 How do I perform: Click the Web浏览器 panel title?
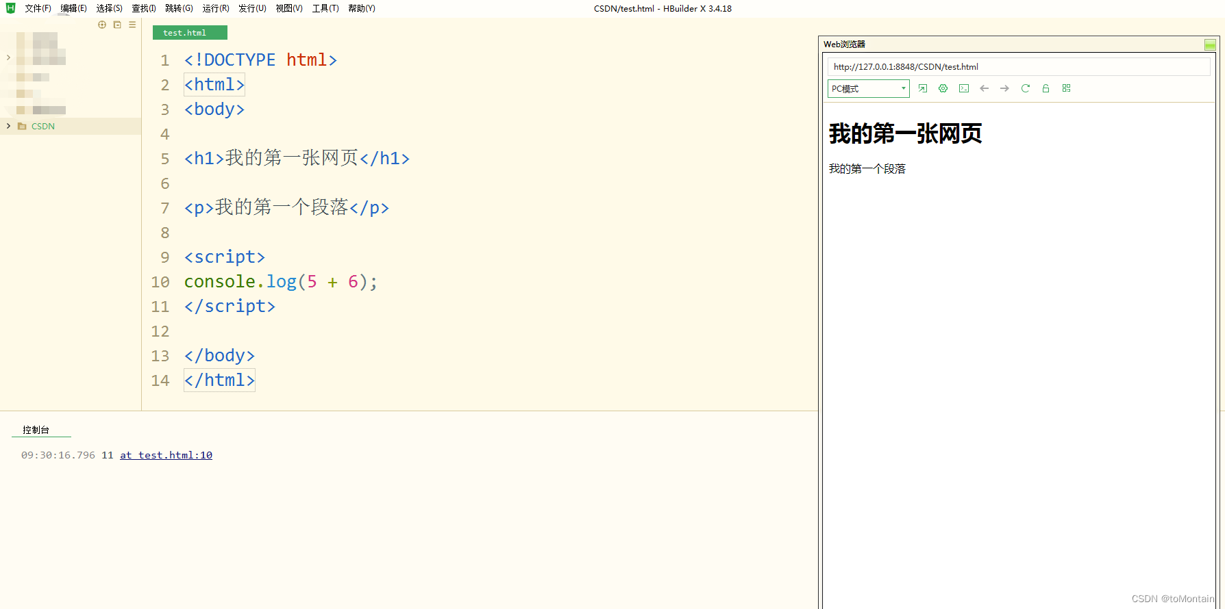(x=844, y=44)
